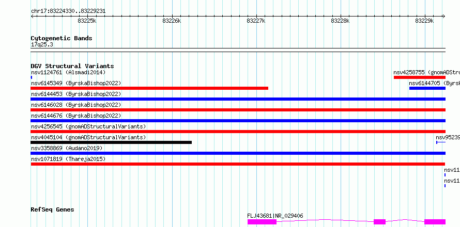Viewport: 460px width, 227px height.
Task: Click the blue nsv6144453 variant bar
Action: pyautogui.click(x=238, y=99)
